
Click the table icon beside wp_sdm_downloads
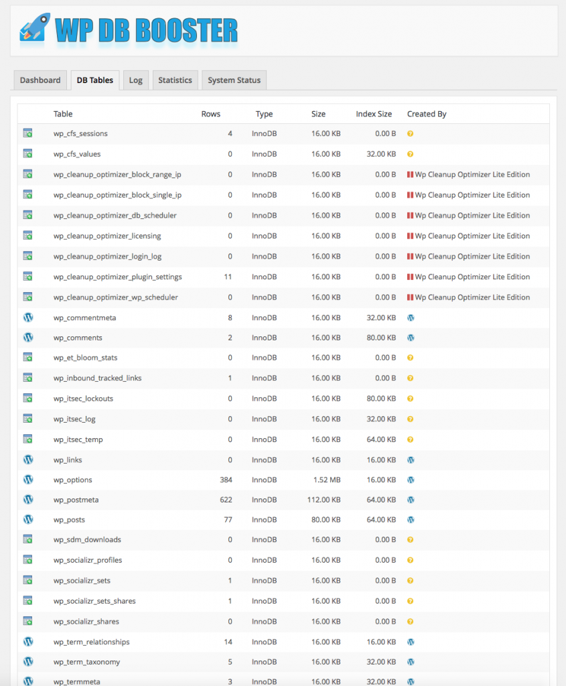(27, 539)
